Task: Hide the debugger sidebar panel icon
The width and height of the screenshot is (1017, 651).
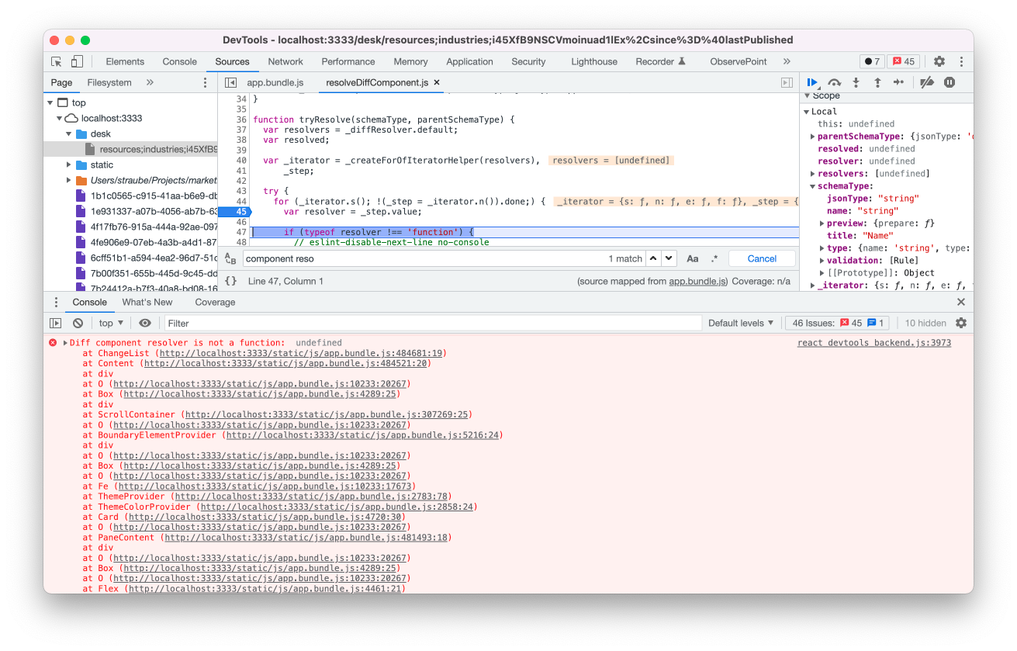Action: pyautogui.click(x=787, y=82)
